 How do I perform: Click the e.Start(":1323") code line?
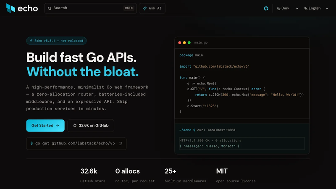click(x=203, y=106)
